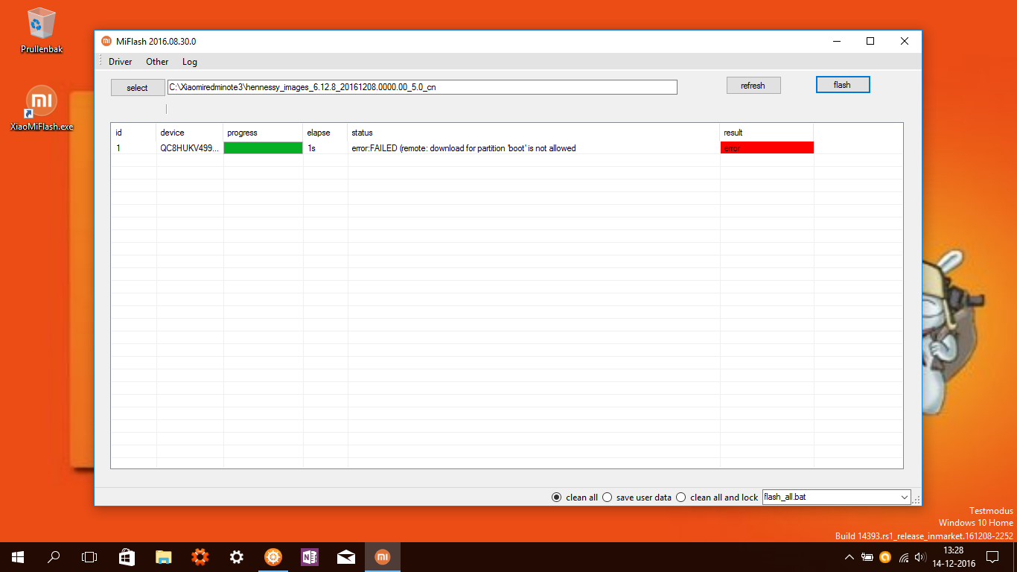Screen dimensions: 1017x572
Task: Launch the Windows Store from the taskbar
Action: click(127, 556)
